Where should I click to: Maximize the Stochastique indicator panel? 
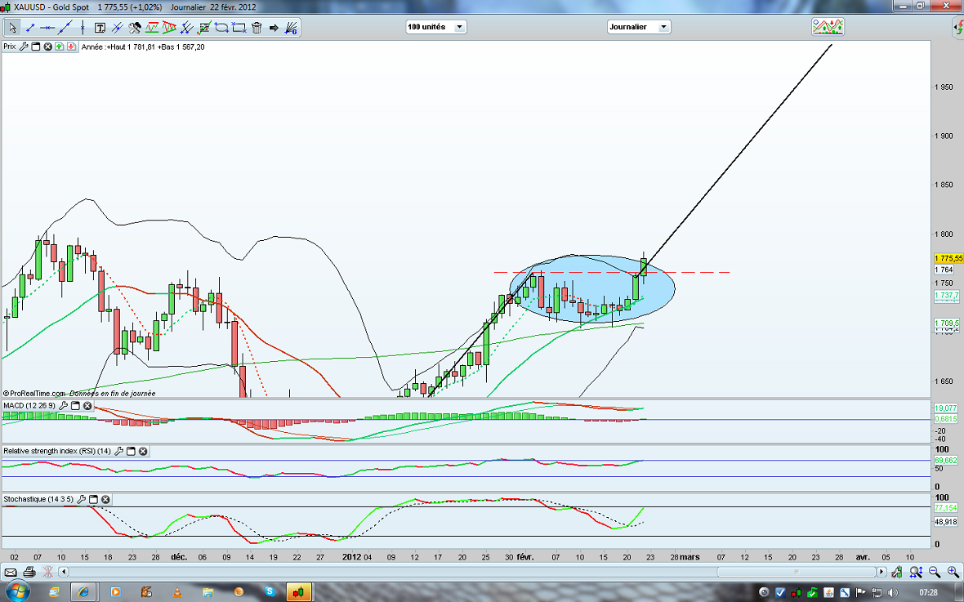coord(93,499)
